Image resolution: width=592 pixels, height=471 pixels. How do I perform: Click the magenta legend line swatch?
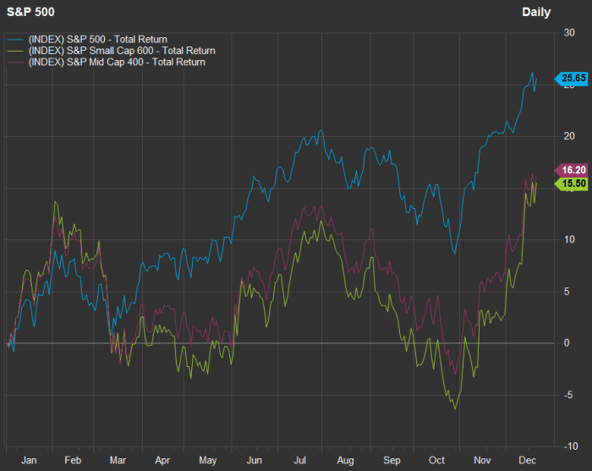click(x=15, y=63)
